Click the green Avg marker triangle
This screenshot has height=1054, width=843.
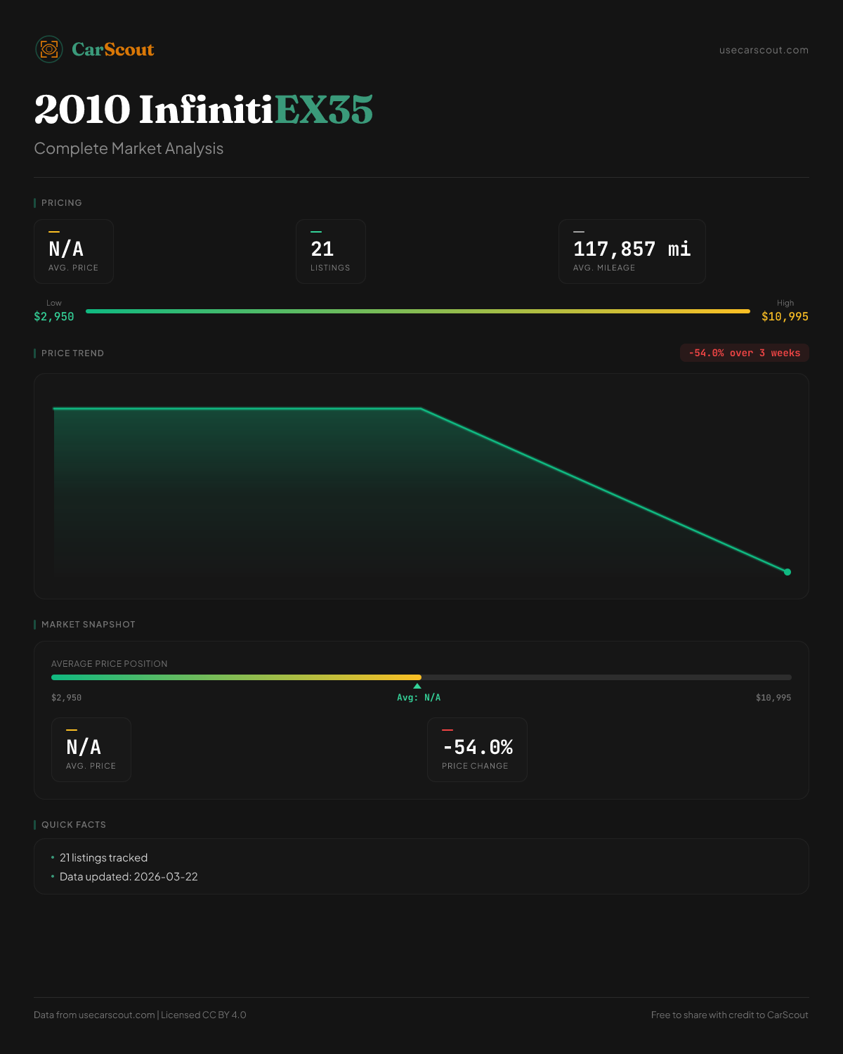tap(417, 686)
